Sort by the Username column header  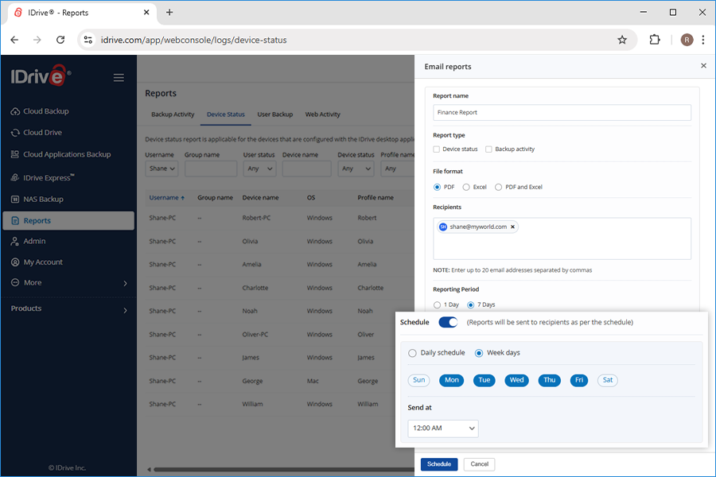(167, 198)
